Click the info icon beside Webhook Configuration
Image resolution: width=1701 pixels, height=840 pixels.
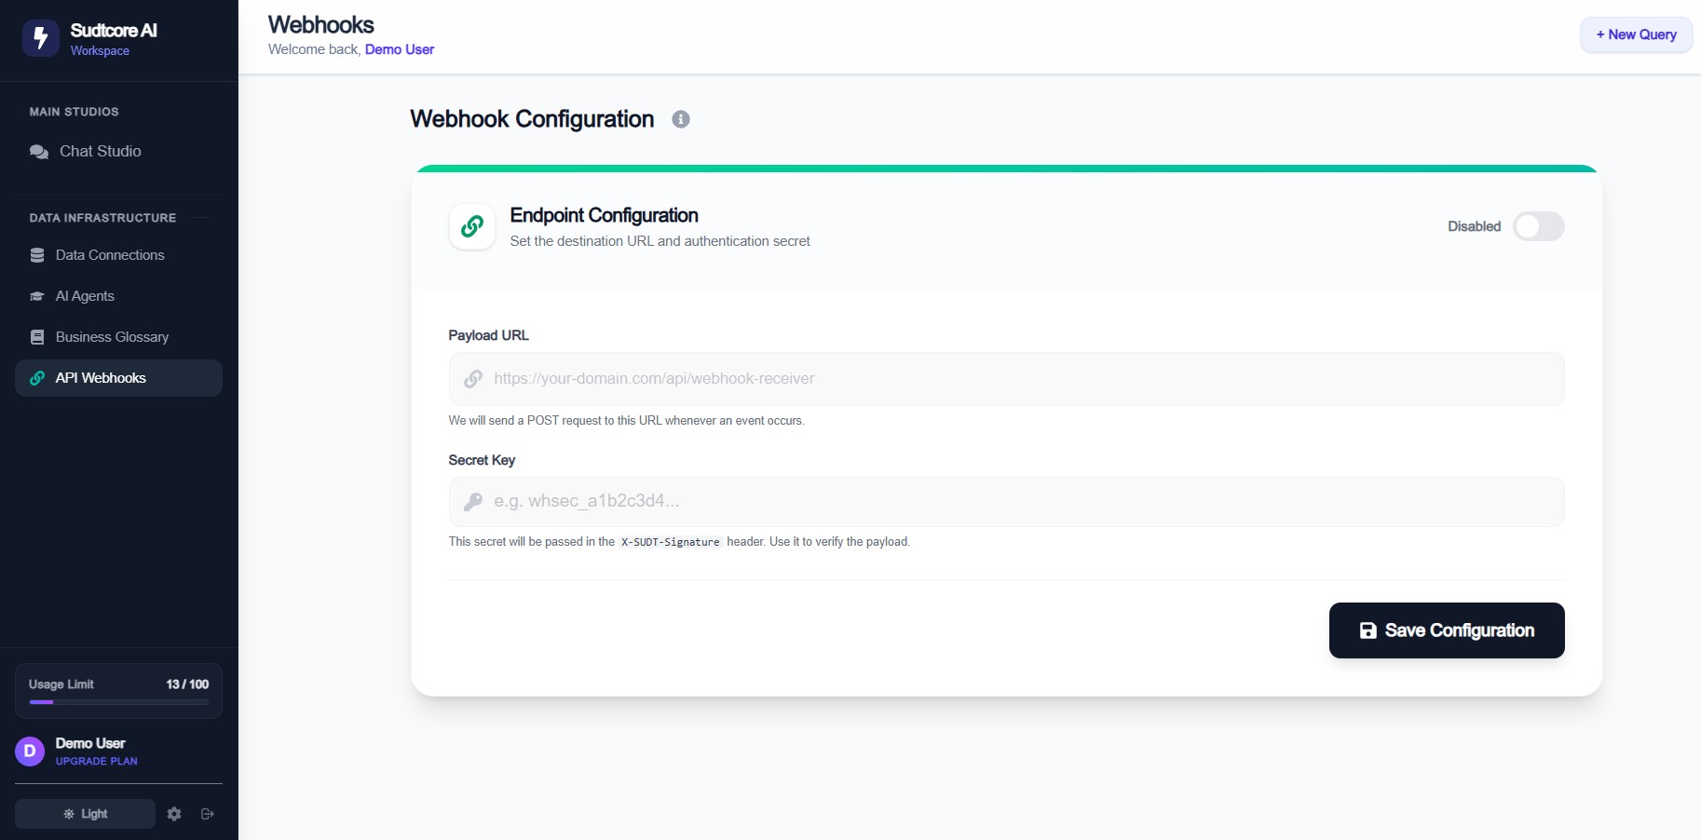coord(681,119)
